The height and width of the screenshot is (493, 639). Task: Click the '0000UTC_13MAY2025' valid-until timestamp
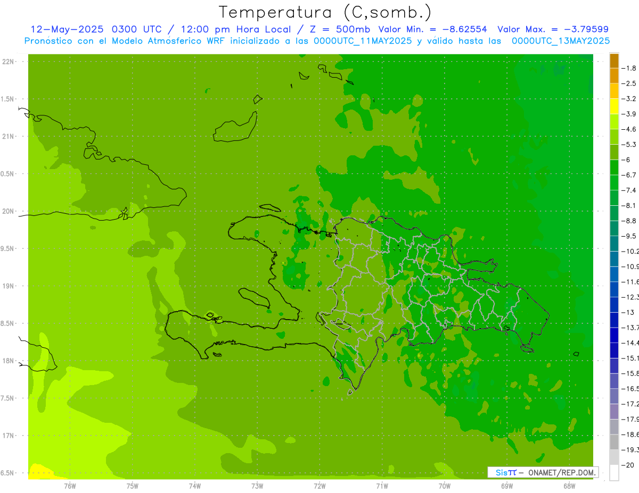pyautogui.click(x=561, y=41)
